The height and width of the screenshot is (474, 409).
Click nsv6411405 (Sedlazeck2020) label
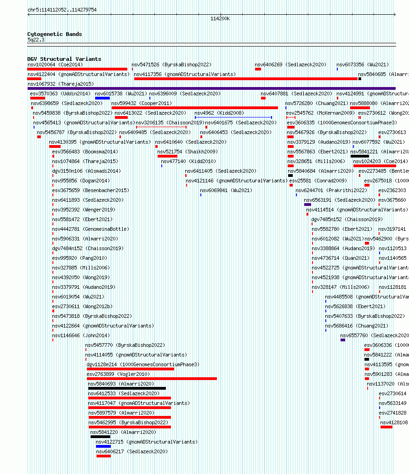pyautogui.click(x=221, y=171)
